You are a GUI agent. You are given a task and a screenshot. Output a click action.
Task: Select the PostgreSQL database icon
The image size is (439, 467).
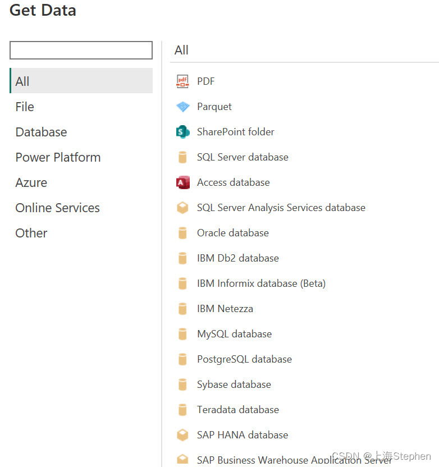pos(182,359)
